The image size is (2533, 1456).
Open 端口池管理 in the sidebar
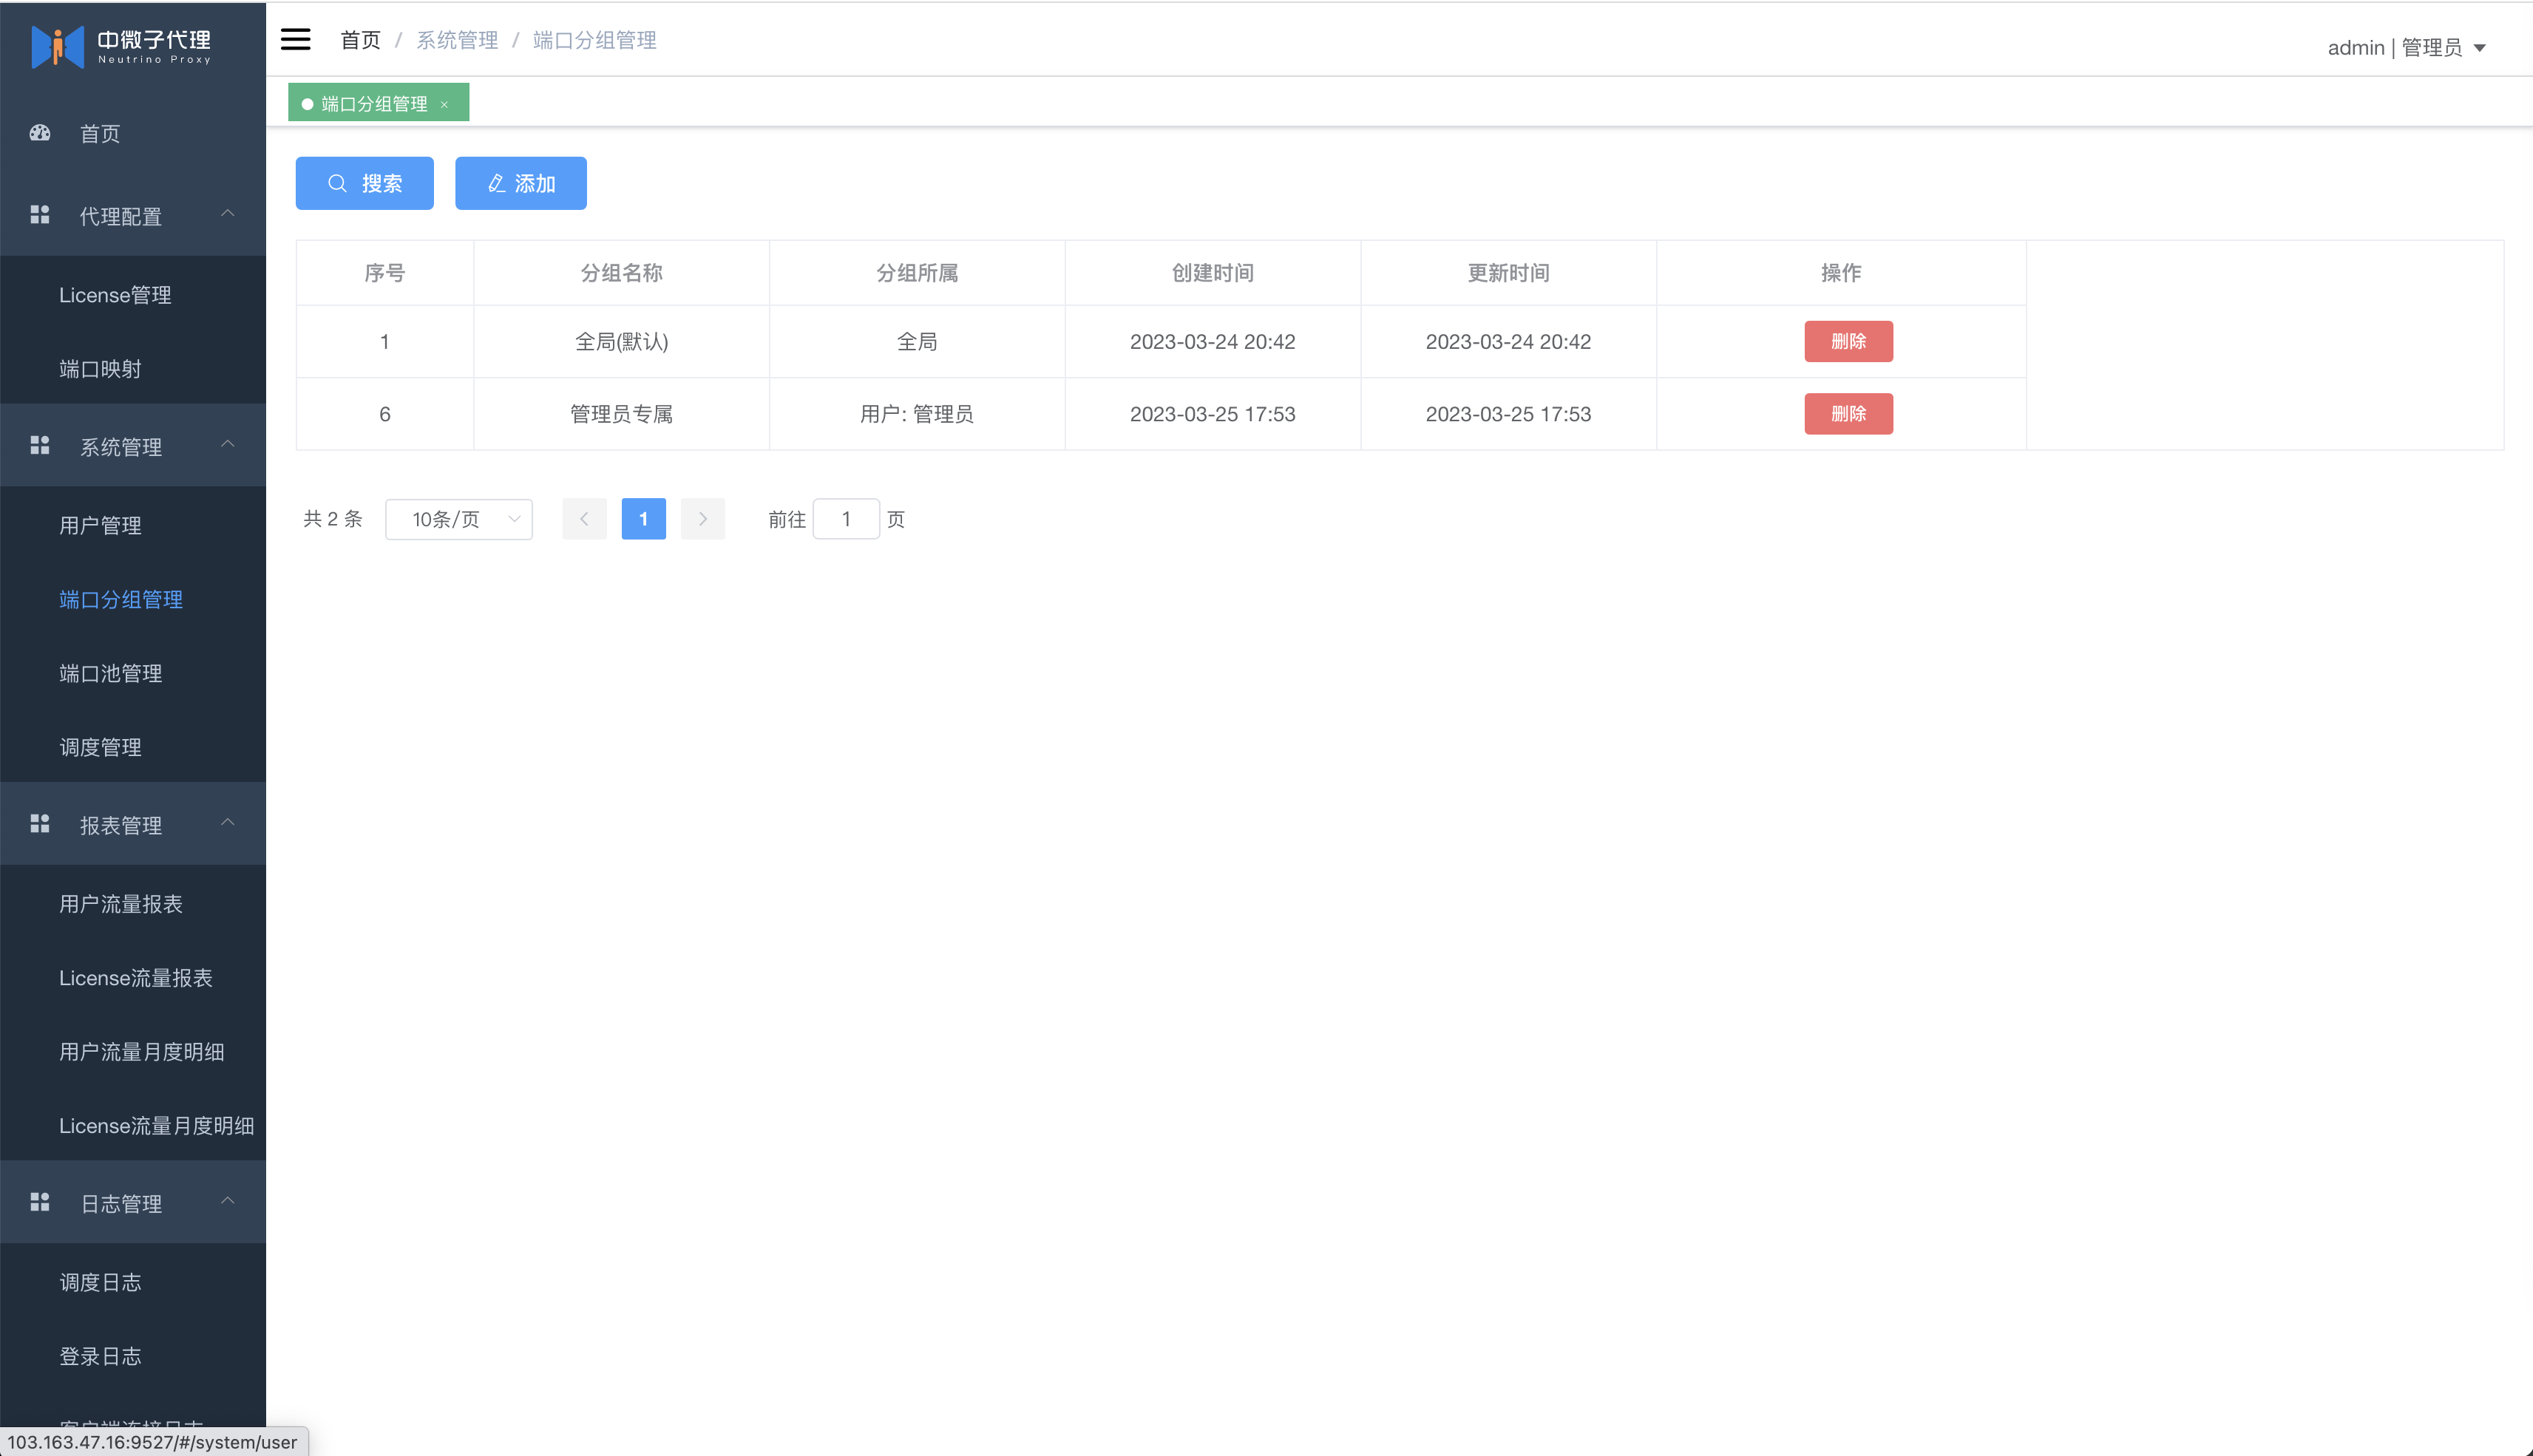[x=133, y=673]
